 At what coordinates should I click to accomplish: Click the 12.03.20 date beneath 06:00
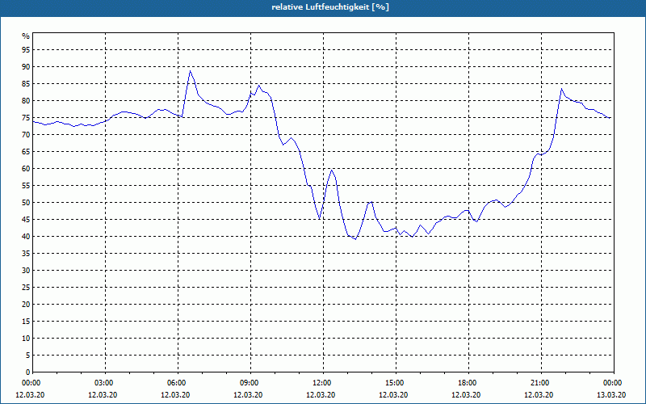(175, 395)
